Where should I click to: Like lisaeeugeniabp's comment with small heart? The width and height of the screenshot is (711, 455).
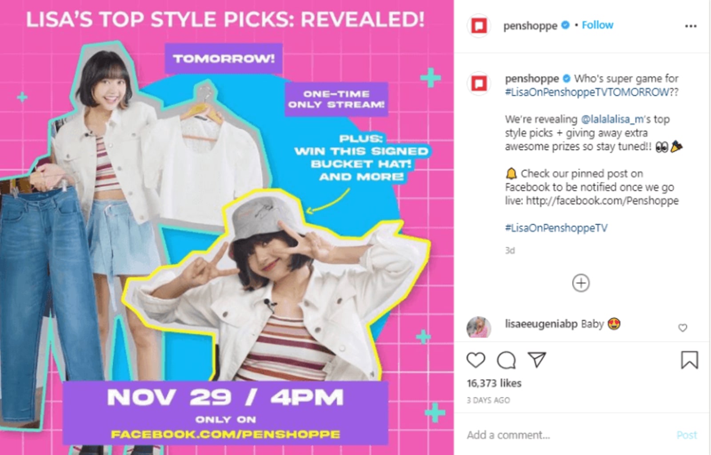click(x=683, y=328)
